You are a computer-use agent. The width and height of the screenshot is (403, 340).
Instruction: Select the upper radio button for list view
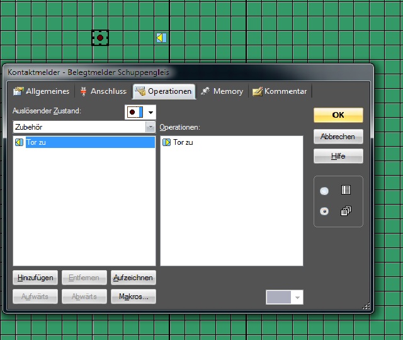[x=324, y=191]
